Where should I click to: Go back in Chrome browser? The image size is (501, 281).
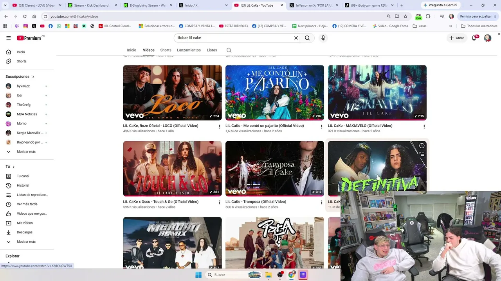(6, 16)
